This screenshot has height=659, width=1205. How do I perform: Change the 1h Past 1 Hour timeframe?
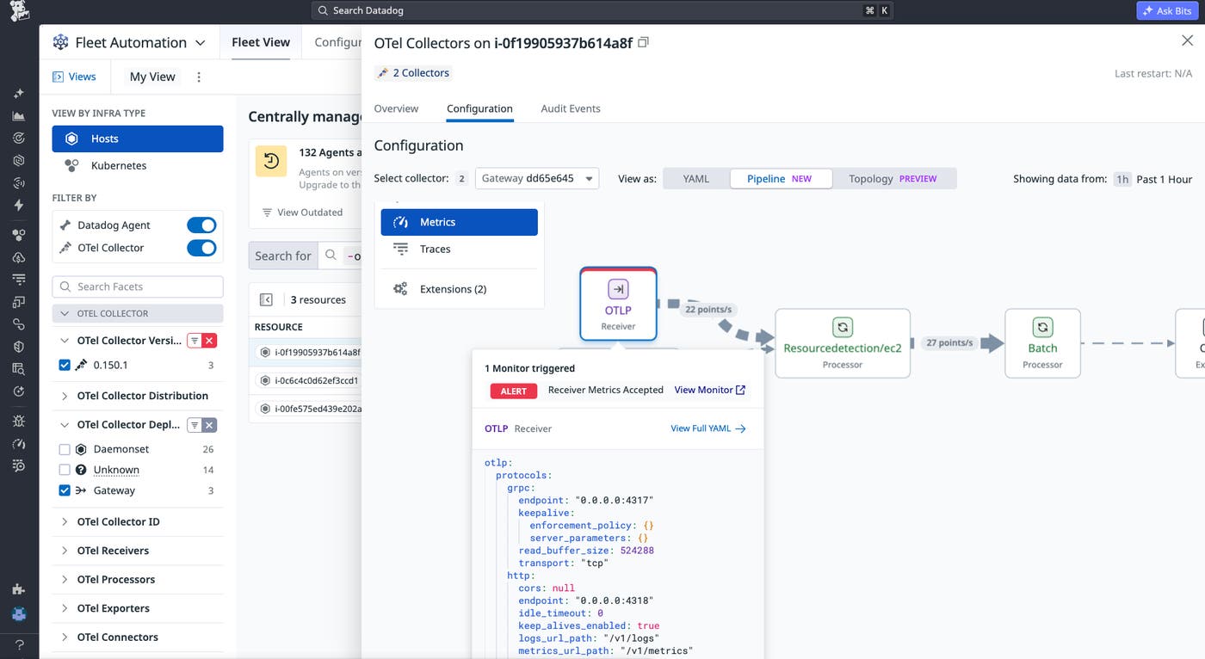click(1153, 179)
